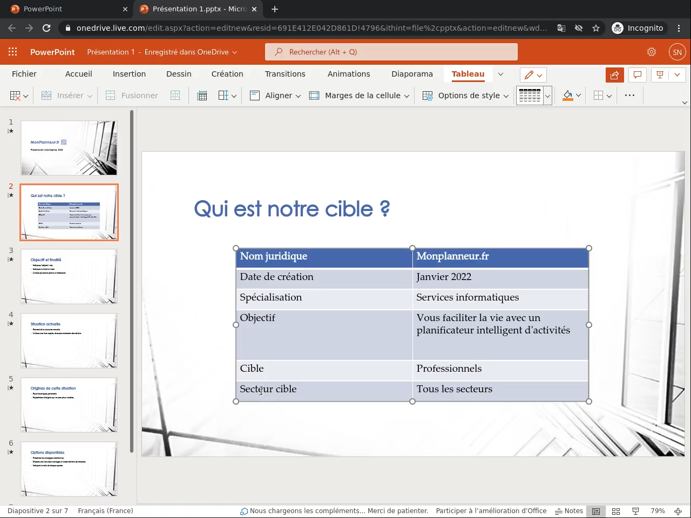Image resolution: width=691 pixels, height=518 pixels.
Task: Click the table borders icon
Action: click(598, 96)
